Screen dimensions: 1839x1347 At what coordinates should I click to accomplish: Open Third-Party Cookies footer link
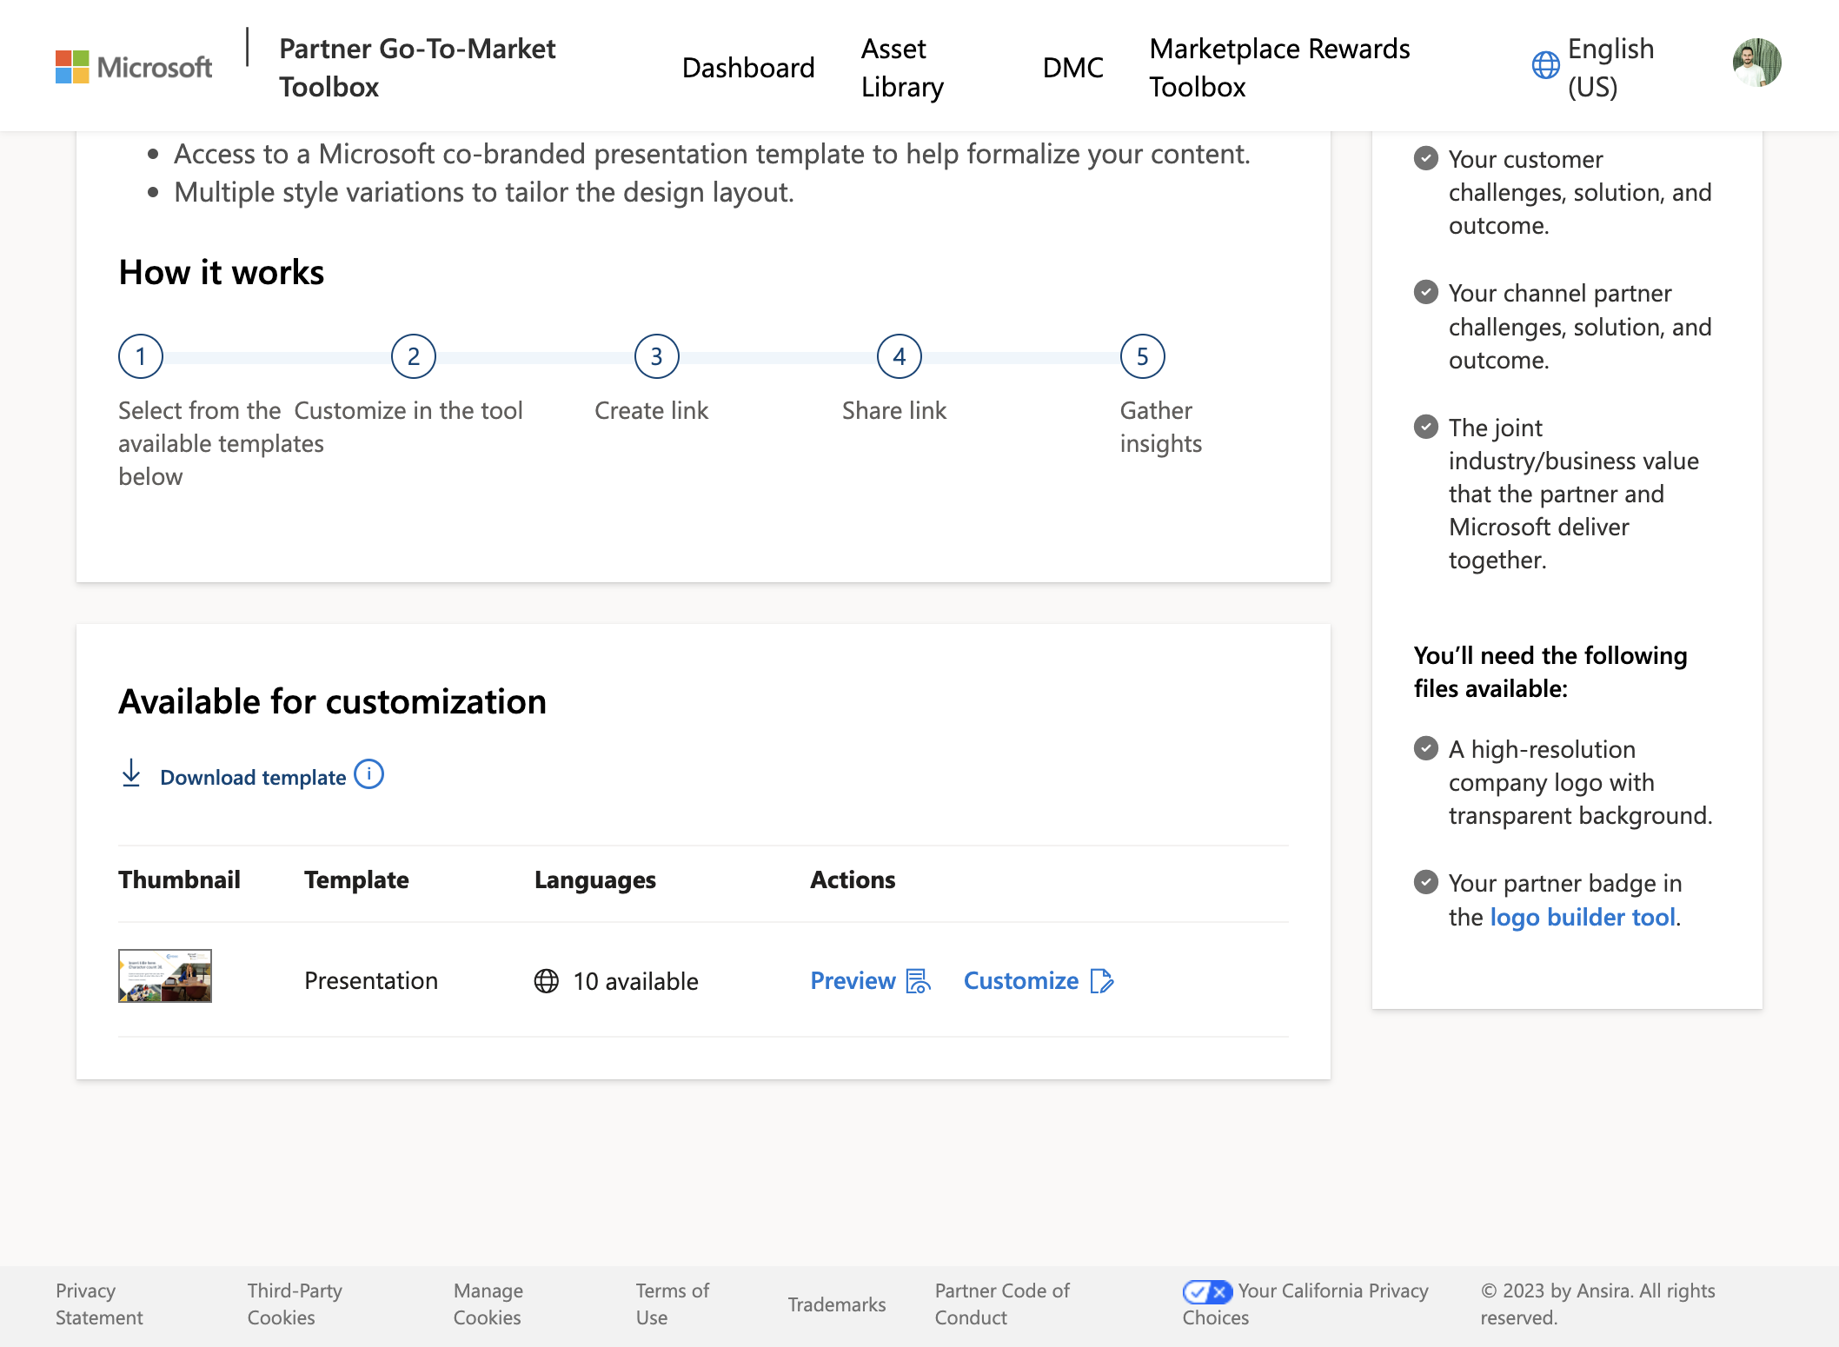tap(295, 1304)
